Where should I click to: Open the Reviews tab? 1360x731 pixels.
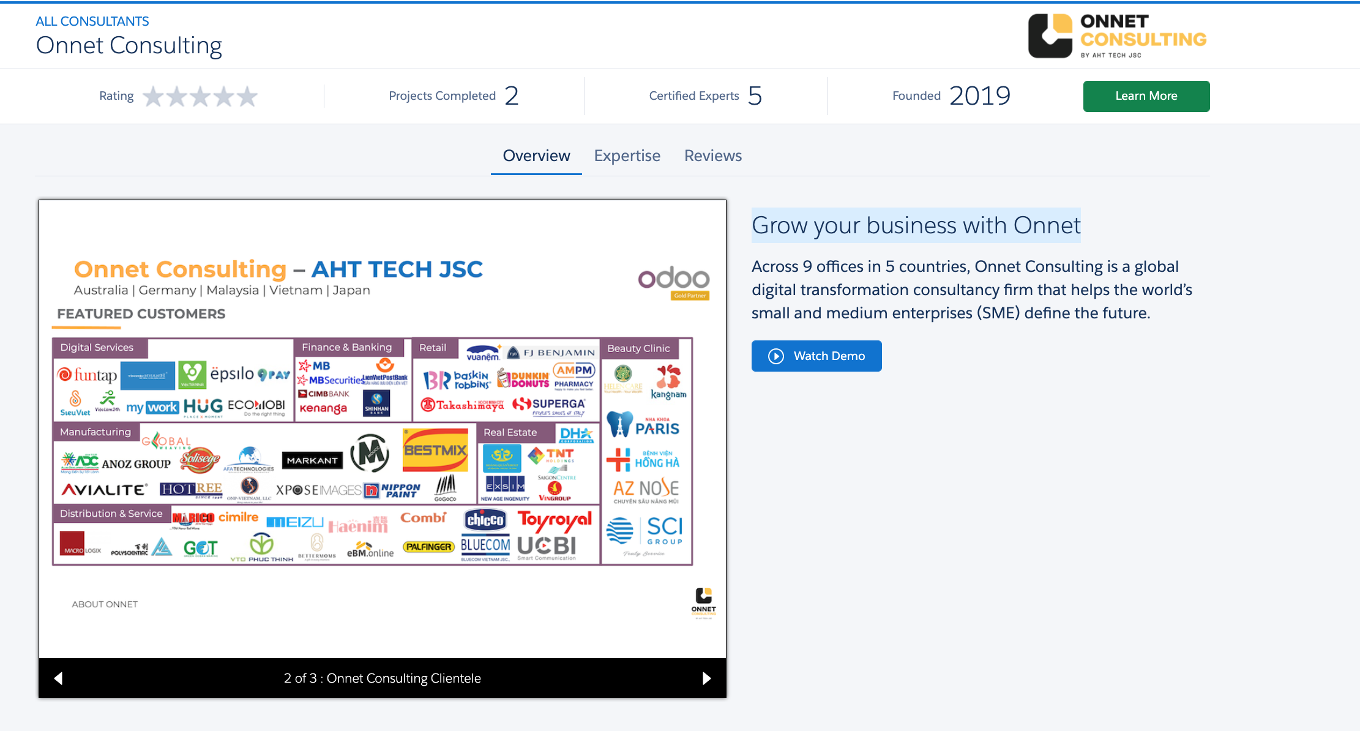pyautogui.click(x=712, y=156)
